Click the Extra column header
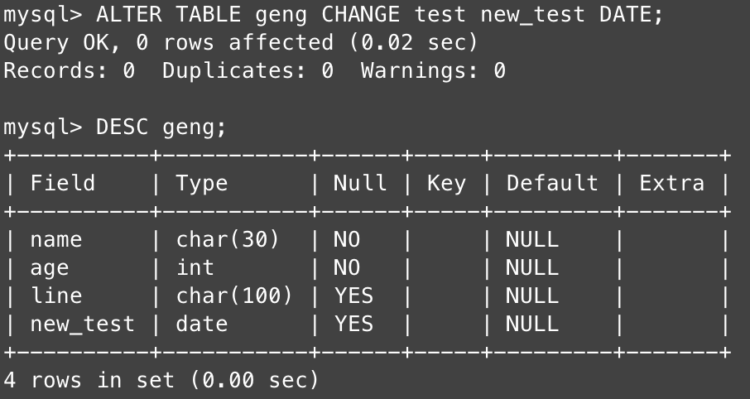 tap(671, 183)
